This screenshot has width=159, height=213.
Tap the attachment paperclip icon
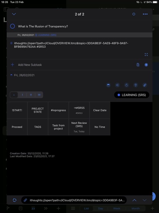(145, 85)
